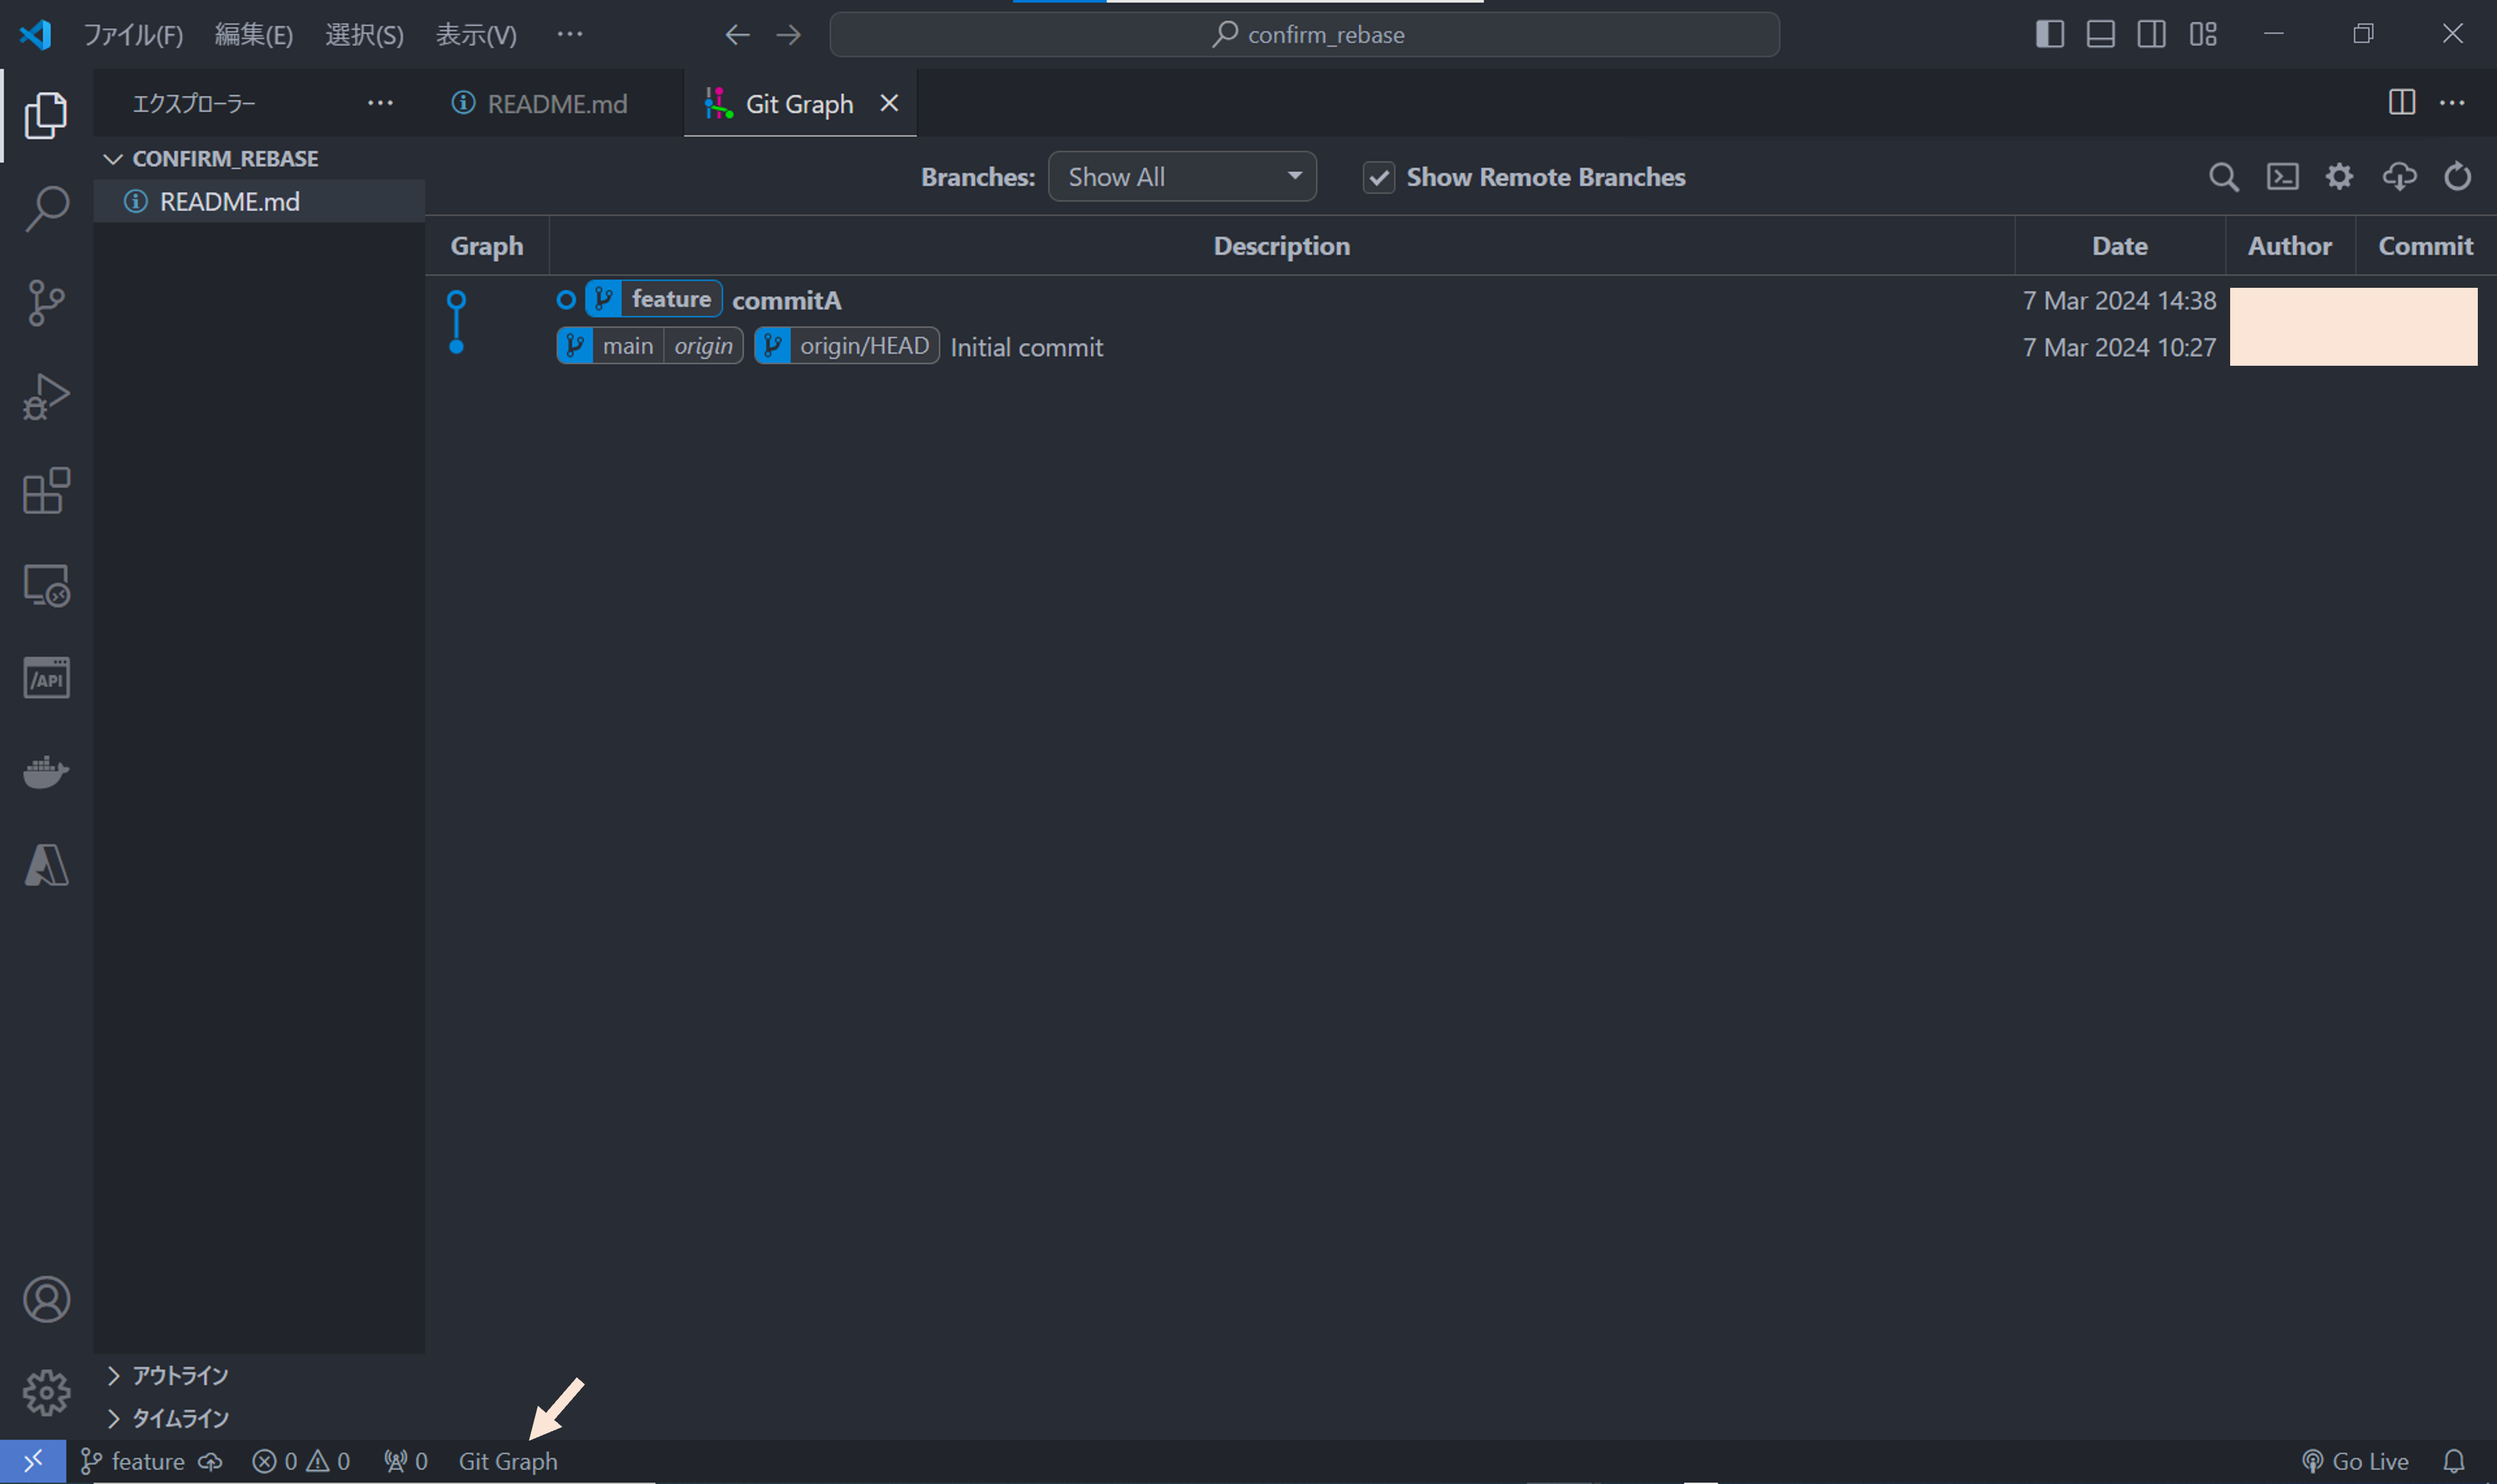The width and height of the screenshot is (2497, 1484).
Task: Open the ファイル(F) menu
Action: point(133,33)
